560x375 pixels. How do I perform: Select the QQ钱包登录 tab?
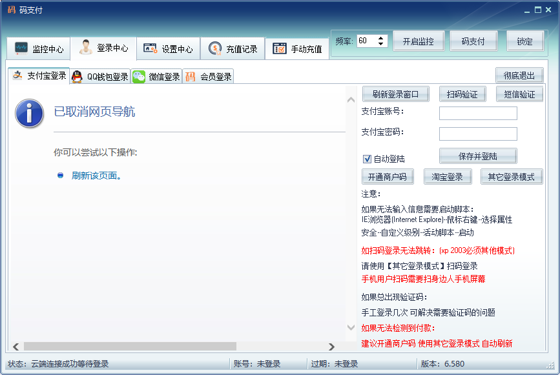pos(100,76)
